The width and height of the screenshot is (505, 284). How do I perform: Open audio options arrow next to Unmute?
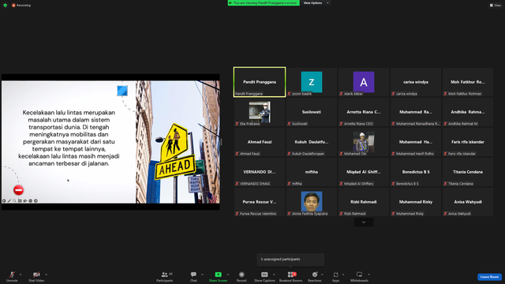21,275
